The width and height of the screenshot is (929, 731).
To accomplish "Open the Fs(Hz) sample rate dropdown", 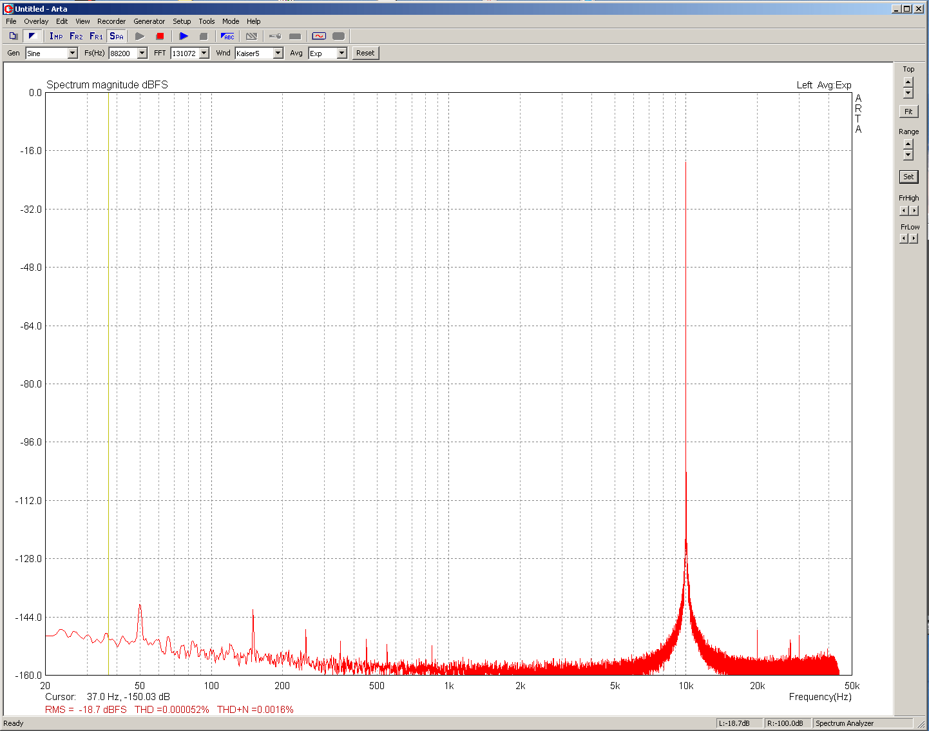I will coord(142,54).
